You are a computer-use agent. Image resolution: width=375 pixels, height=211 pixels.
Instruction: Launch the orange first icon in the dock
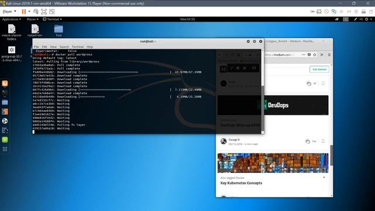[x=5, y=83]
